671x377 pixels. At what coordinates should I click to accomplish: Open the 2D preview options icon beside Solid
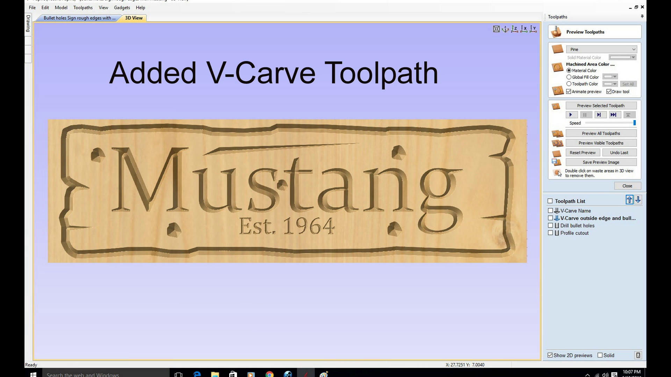638,355
